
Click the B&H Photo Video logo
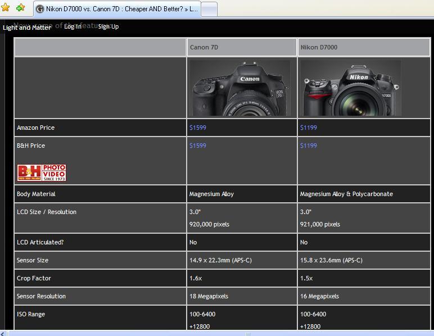click(42, 172)
